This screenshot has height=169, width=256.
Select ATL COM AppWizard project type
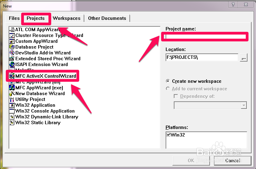(38, 30)
